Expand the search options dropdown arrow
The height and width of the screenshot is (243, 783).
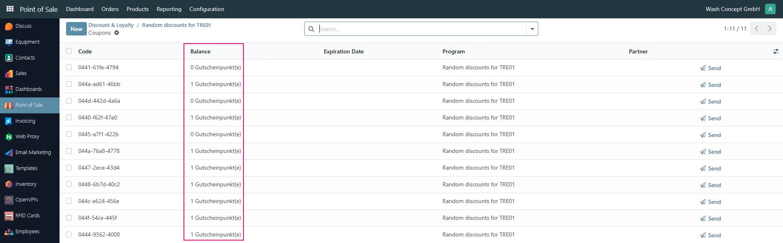pos(532,29)
